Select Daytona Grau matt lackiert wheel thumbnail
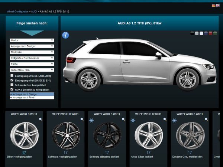 [x=190, y=135]
